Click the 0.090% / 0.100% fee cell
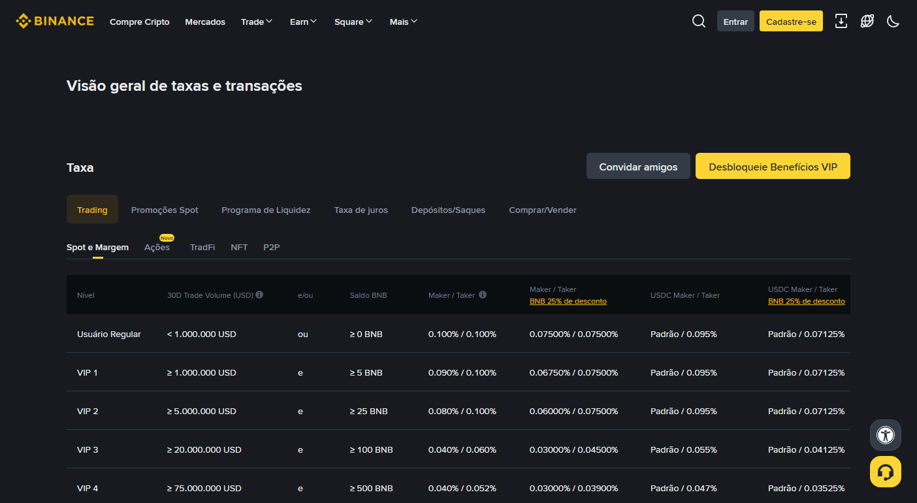Screen dimensions: 917x503 (x=462, y=372)
